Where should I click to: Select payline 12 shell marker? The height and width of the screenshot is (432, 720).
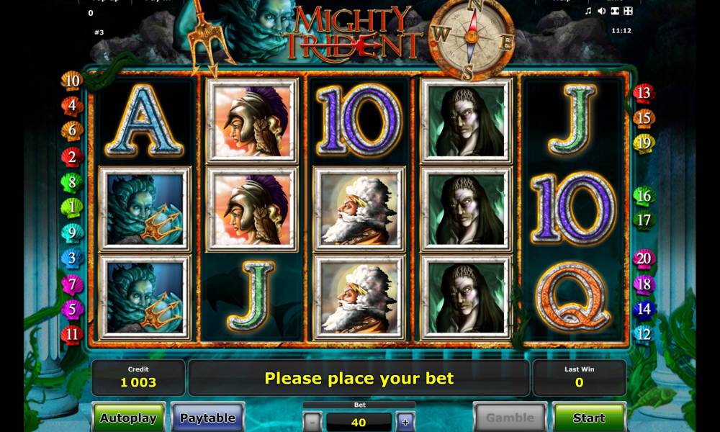(x=644, y=334)
